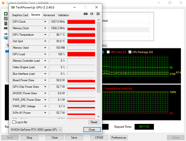Click the GPU-Z screenshot camera icon
The image size is (186, 141).
86,14
